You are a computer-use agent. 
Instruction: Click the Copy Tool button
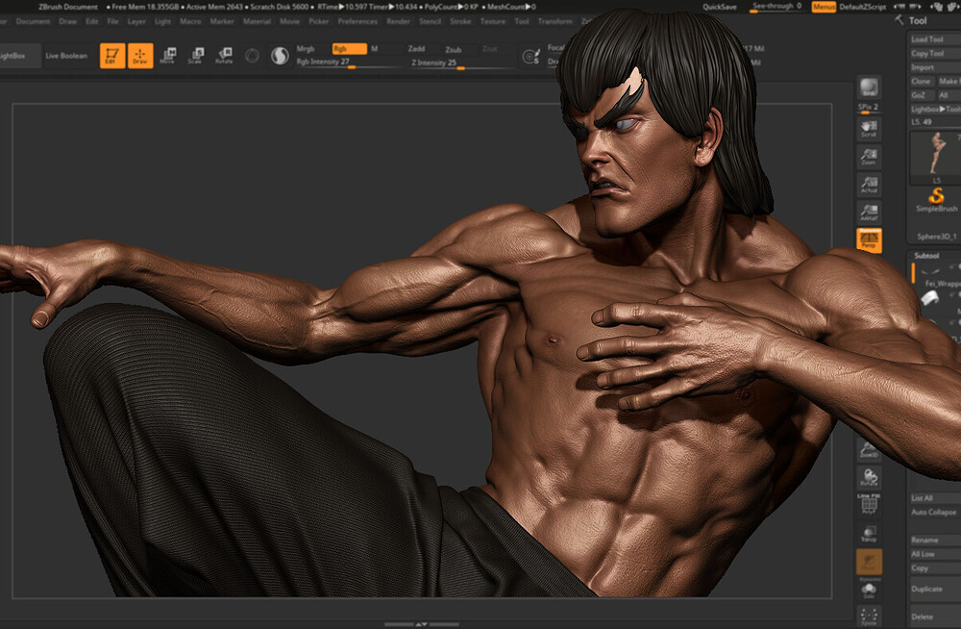934,54
